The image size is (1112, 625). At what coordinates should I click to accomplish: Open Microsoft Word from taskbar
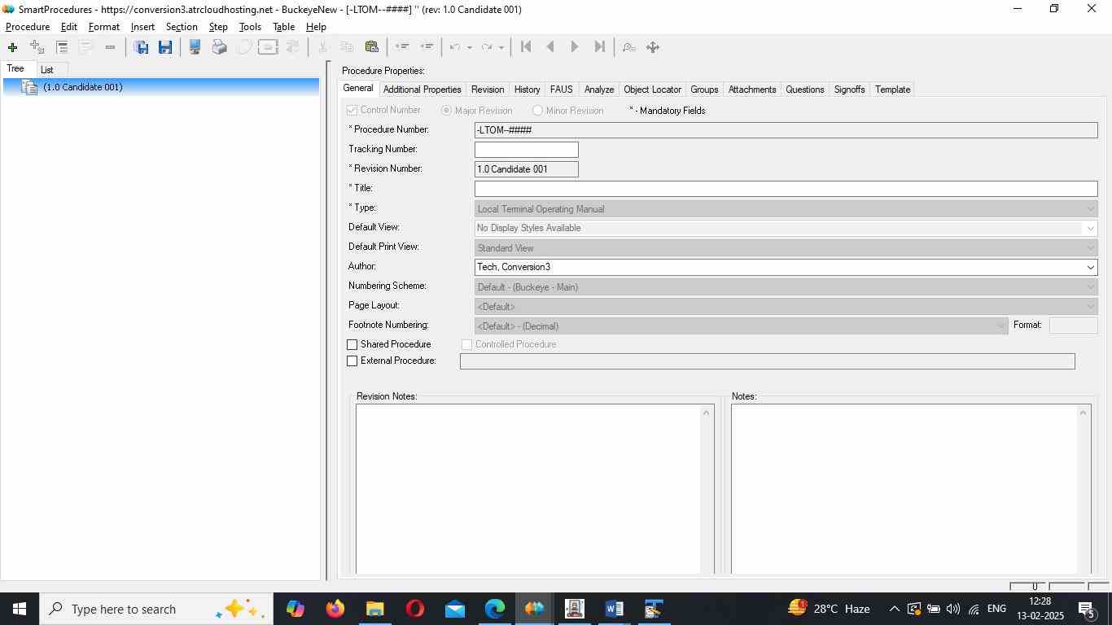(x=615, y=609)
